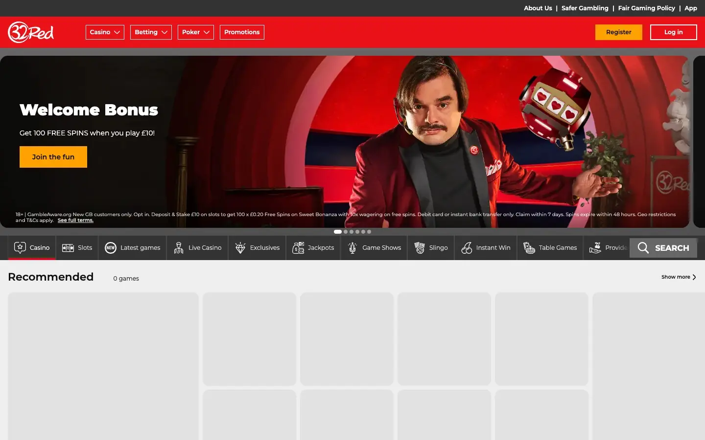Click the SEARCH magnifier button
The width and height of the screenshot is (705, 440).
(663, 248)
